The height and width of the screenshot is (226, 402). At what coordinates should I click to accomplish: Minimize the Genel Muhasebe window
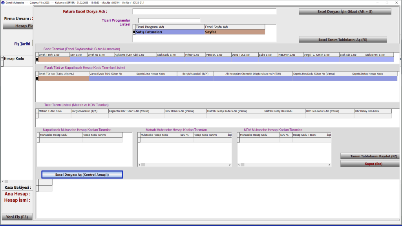click(374, 2)
